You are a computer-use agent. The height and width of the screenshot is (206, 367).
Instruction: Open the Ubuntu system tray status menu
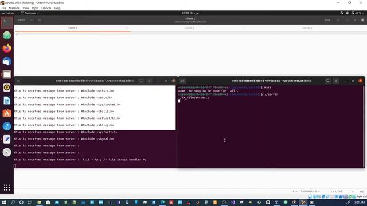click(352, 13)
